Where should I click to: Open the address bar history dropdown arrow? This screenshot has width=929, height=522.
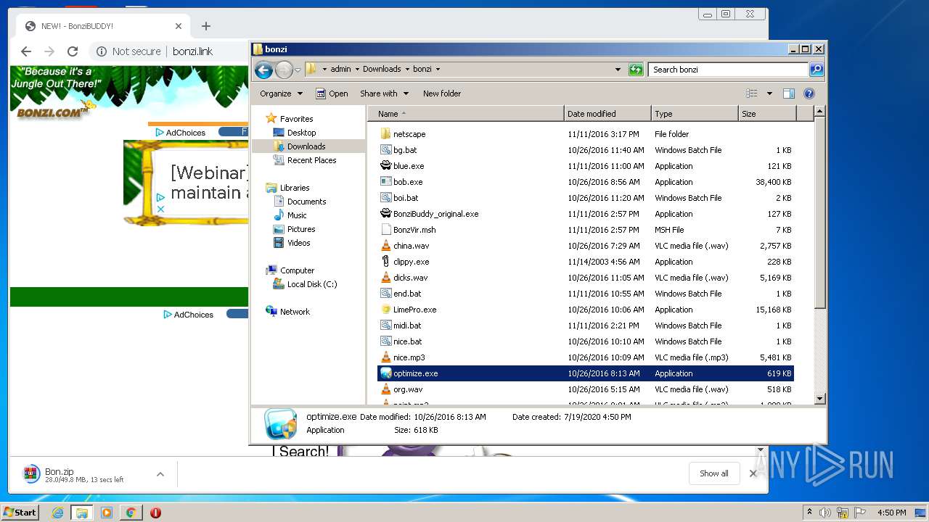pos(618,70)
